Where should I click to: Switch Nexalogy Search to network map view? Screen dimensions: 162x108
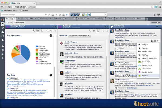pyautogui.click(x=33, y=31)
